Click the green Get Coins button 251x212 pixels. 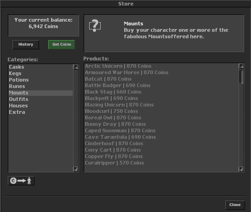point(62,44)
